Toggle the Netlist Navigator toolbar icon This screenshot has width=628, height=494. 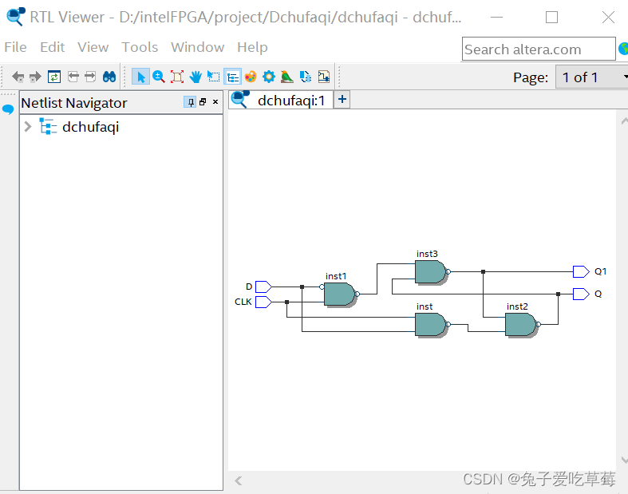(x=232, y=77)
